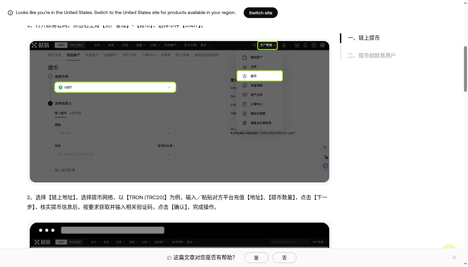Open the 网络 选择网络 dropdown field
This screenshot has width=468, height=267.
115,133
